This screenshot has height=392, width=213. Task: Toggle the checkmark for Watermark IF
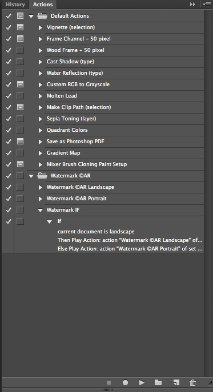[x=9, y=210]
